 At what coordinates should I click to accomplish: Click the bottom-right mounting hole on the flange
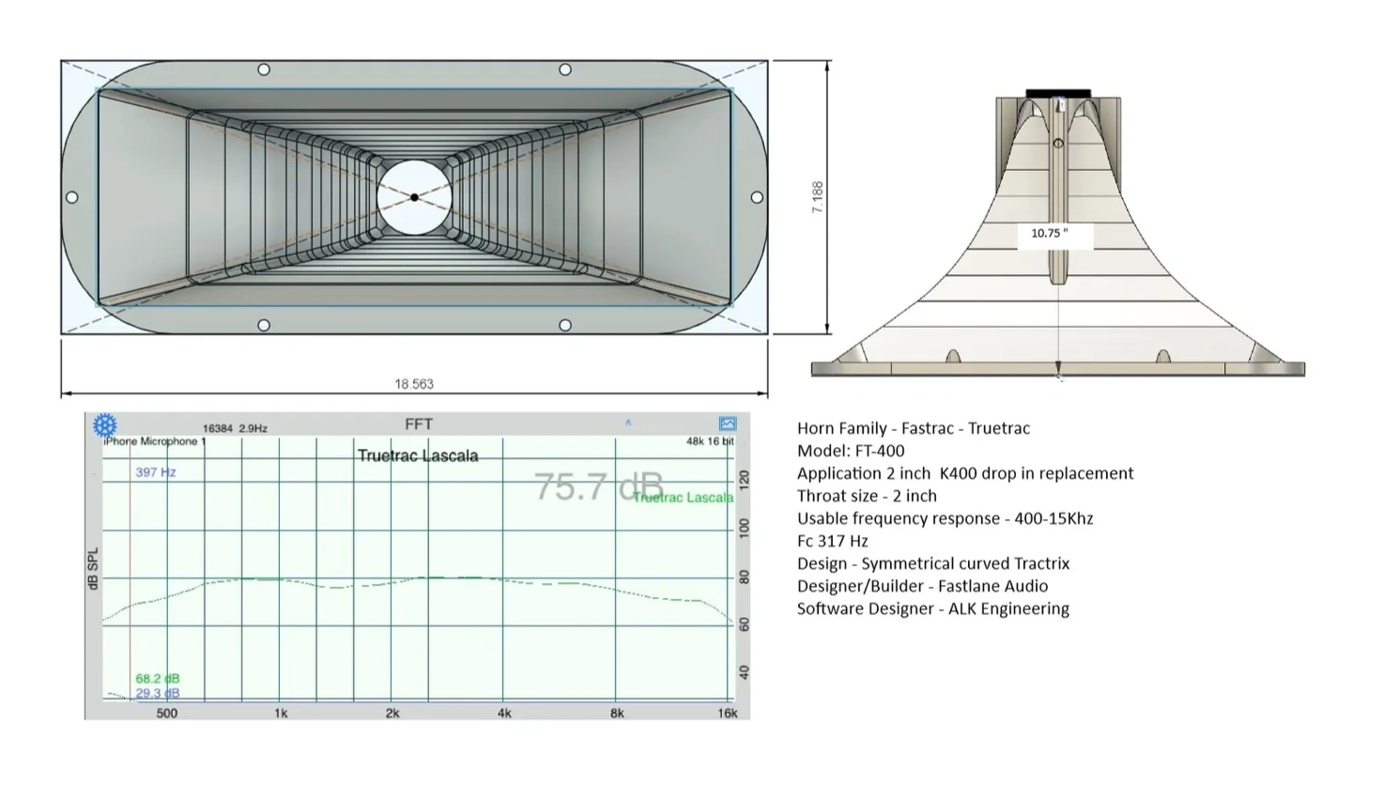pos(565,325)
